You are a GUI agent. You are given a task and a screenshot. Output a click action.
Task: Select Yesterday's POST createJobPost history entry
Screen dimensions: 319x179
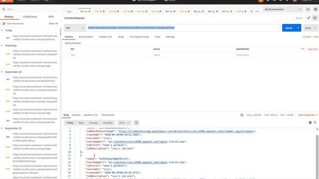[x=30, y=54]
